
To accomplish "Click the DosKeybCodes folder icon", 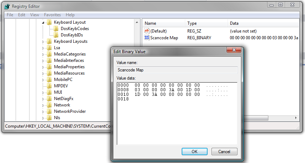I will pyautogui.click(x=56, y=29).
